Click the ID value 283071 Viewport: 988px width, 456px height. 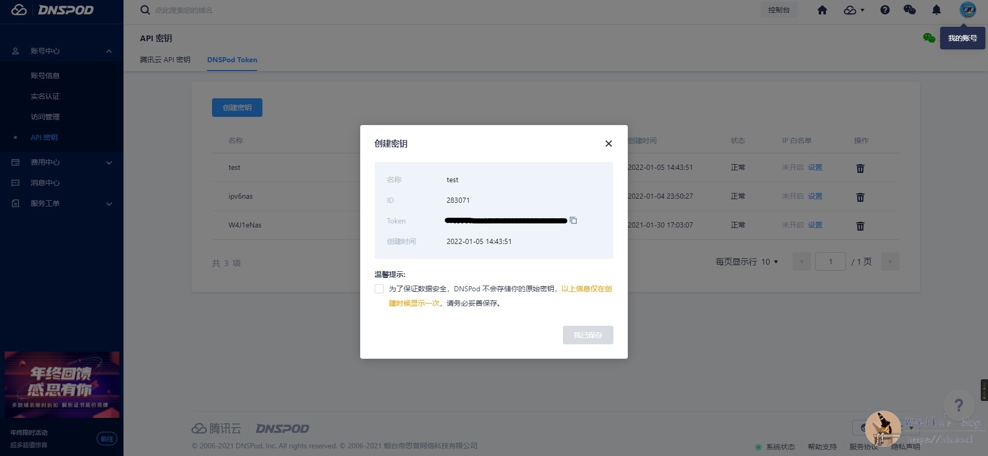[458, 200]
